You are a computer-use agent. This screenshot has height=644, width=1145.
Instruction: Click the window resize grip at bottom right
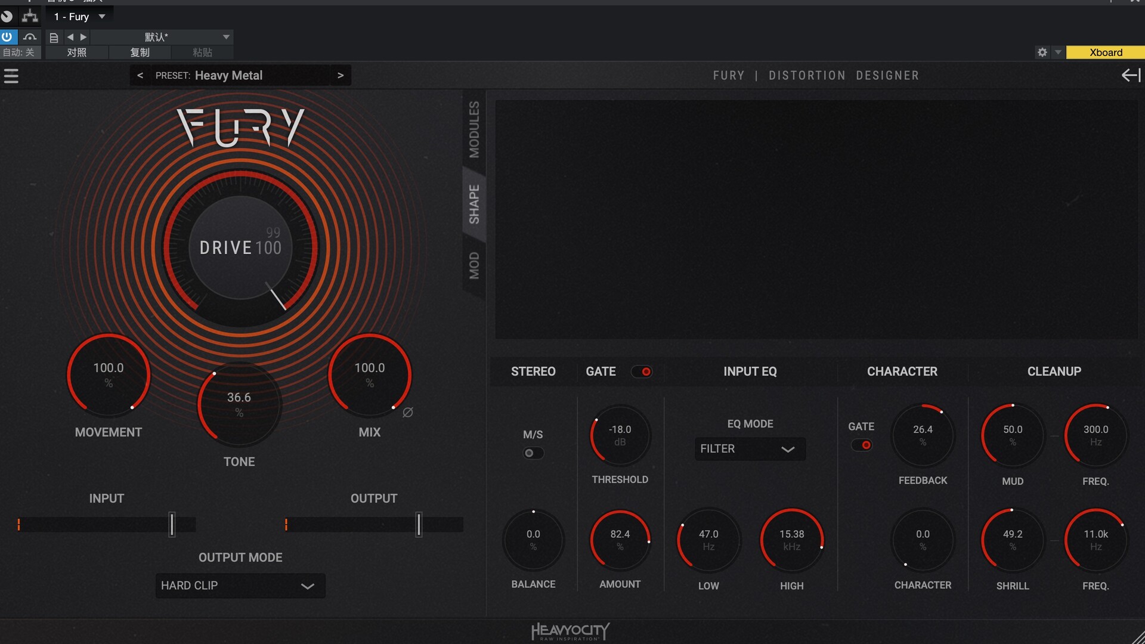1138,637
